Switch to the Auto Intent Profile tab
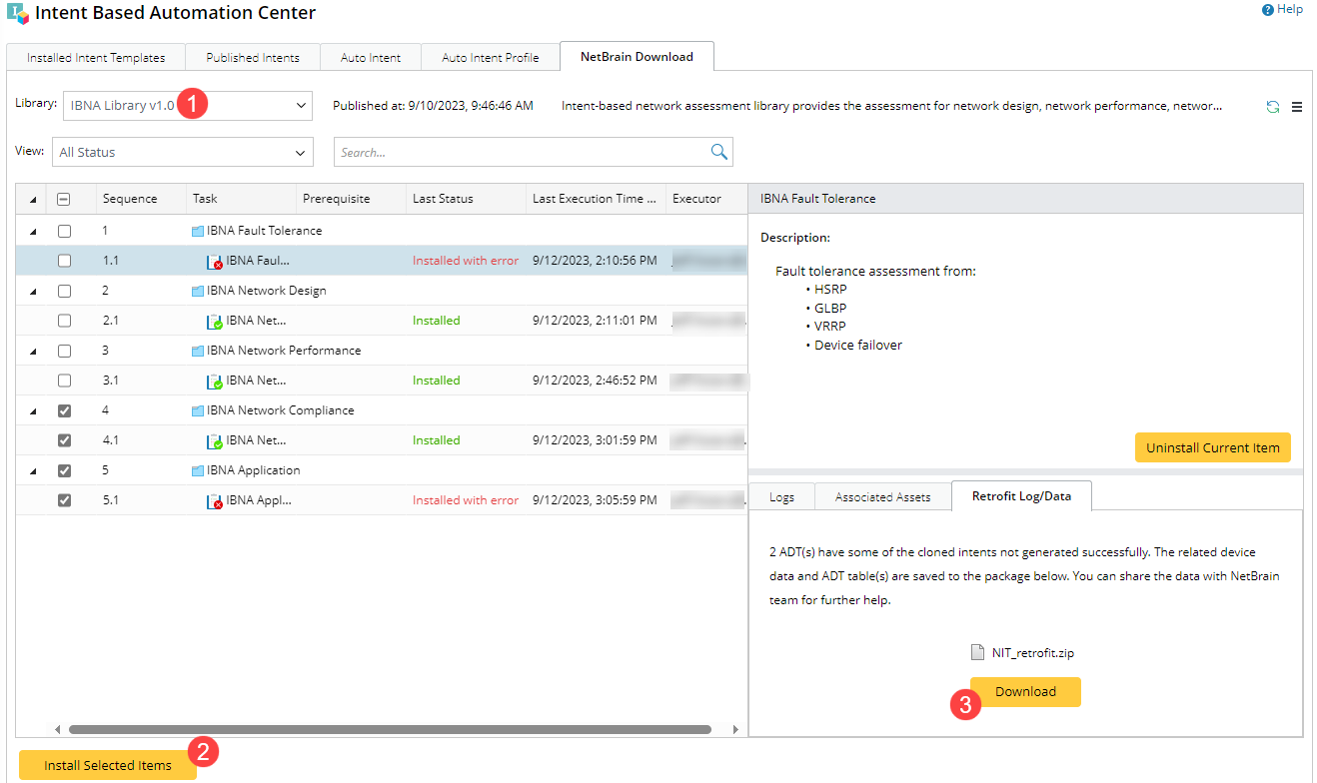Viewport: 1317px width, 783px height. [x=490, y=58]
